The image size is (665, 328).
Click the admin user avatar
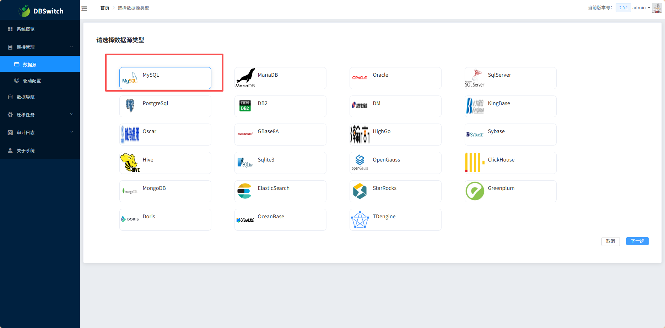(657, 7)
